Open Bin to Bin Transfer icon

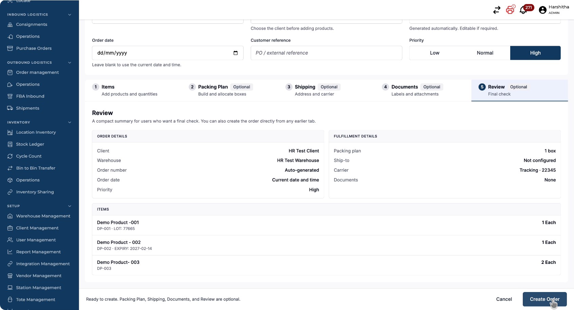[x=10, y=168]
